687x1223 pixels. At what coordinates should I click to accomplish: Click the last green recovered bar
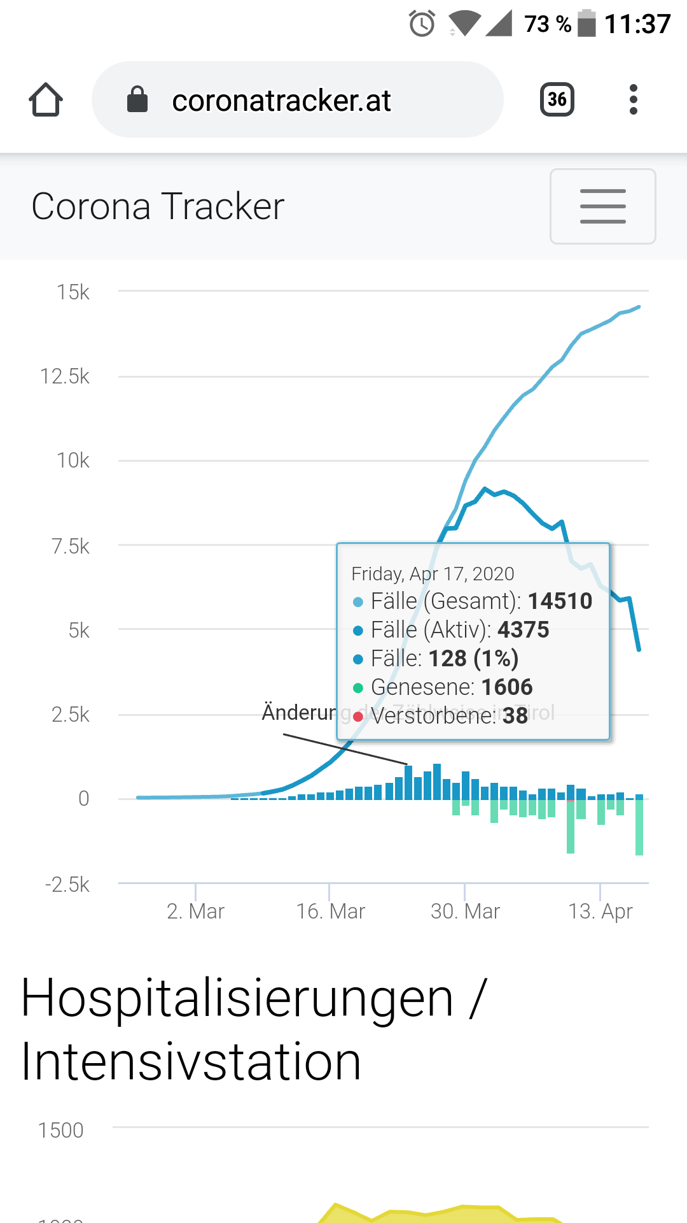click(639, 827)
